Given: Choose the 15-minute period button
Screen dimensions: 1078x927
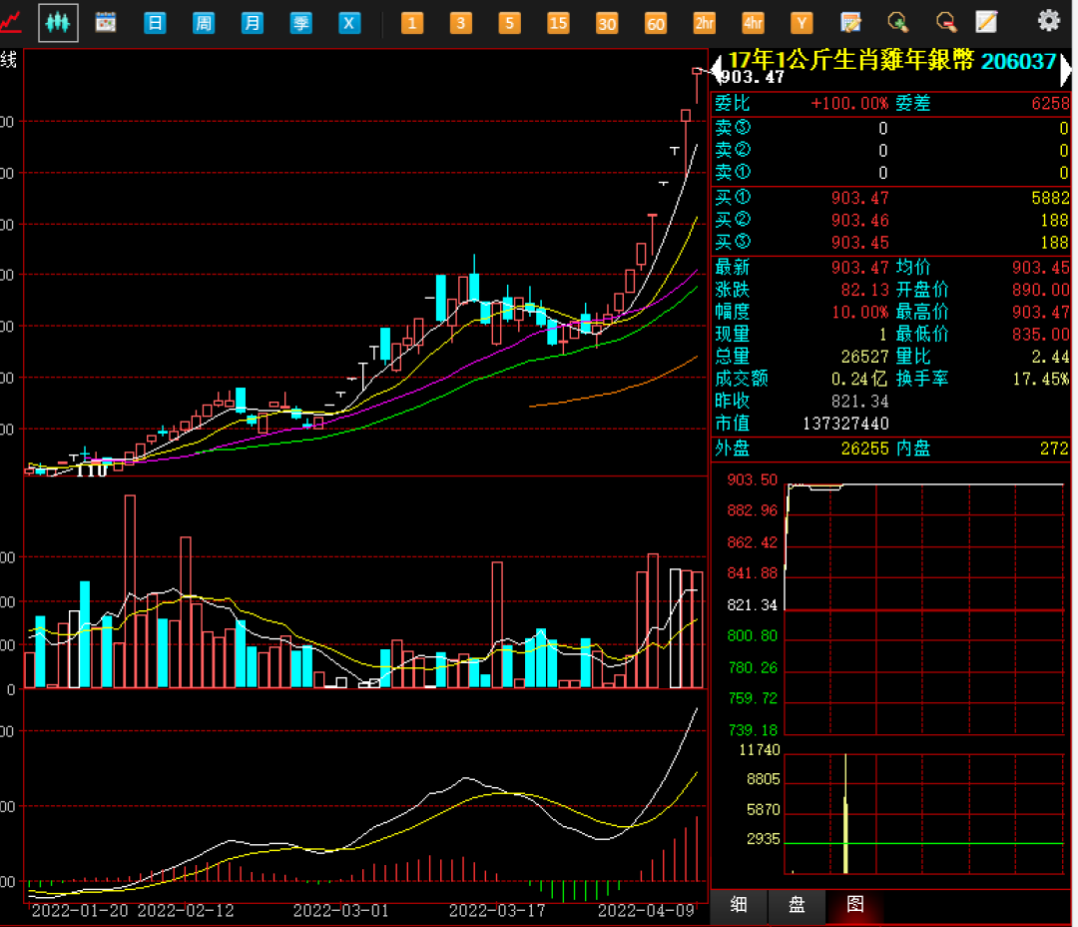Looking at the screenshot, I should tap(558, 23).
